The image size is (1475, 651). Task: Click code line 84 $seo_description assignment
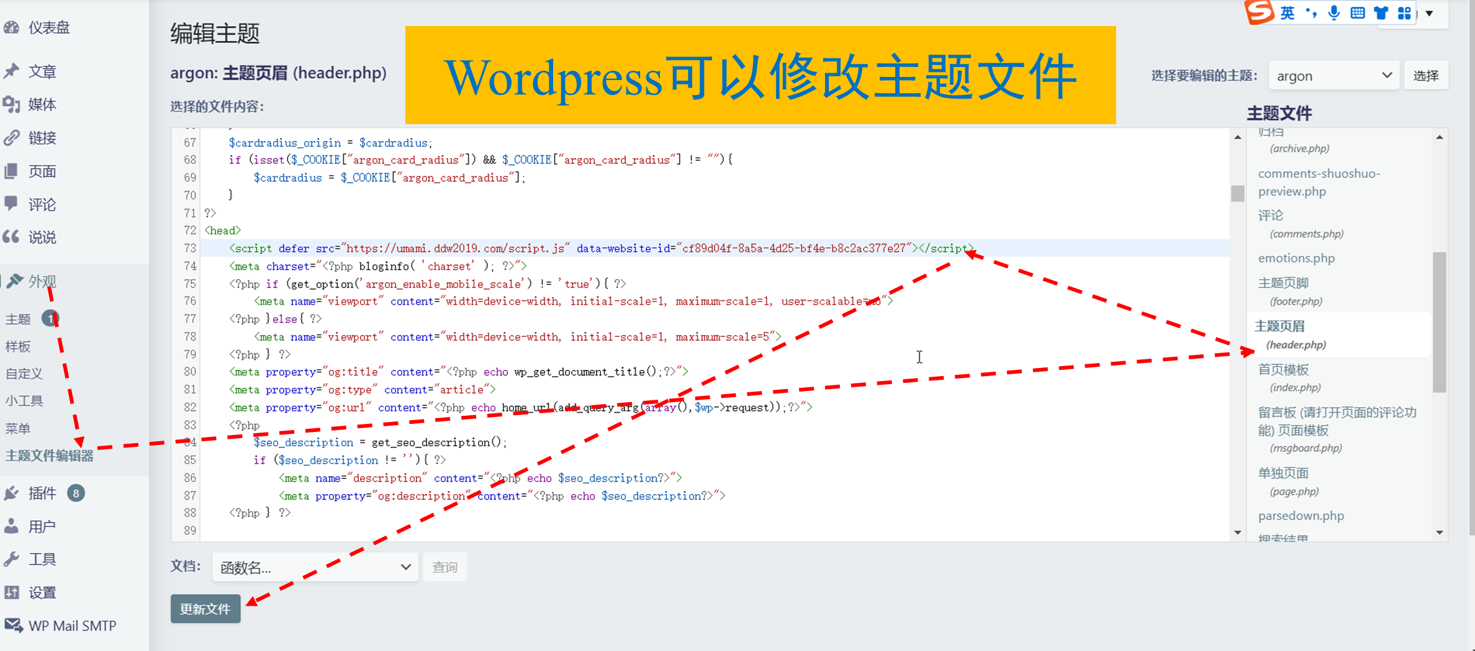coord(380,442)
